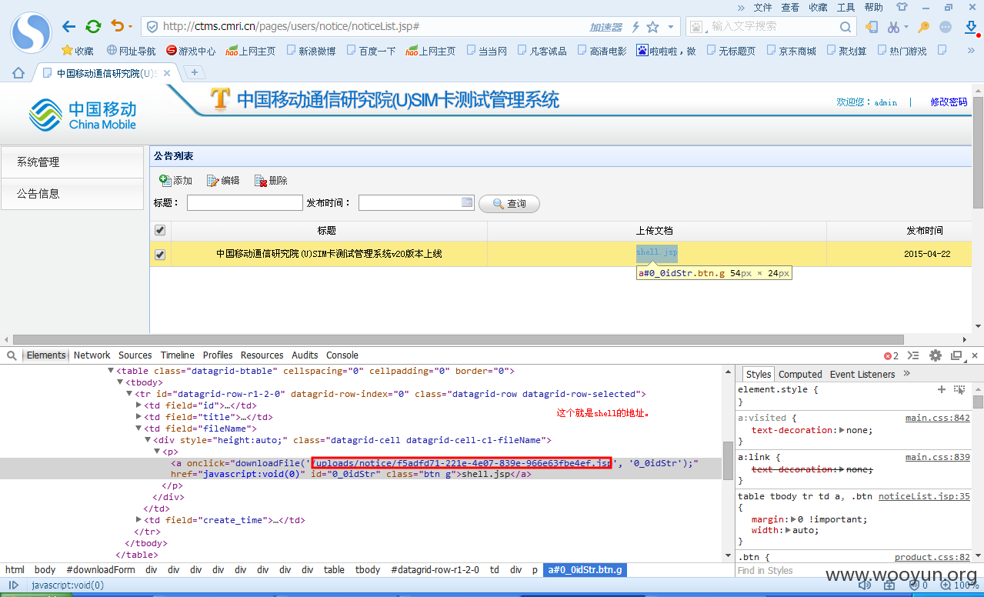Select #downloadForm in breadcrumb

(101, 570)
